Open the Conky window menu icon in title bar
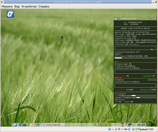Screen dimensions: 158x132 115,19
